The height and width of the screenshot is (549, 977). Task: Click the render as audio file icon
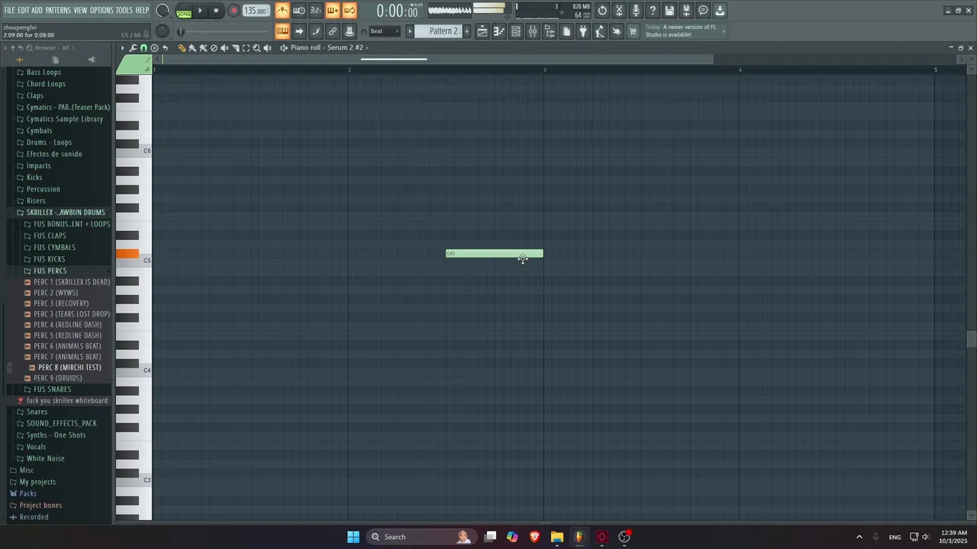686,11
